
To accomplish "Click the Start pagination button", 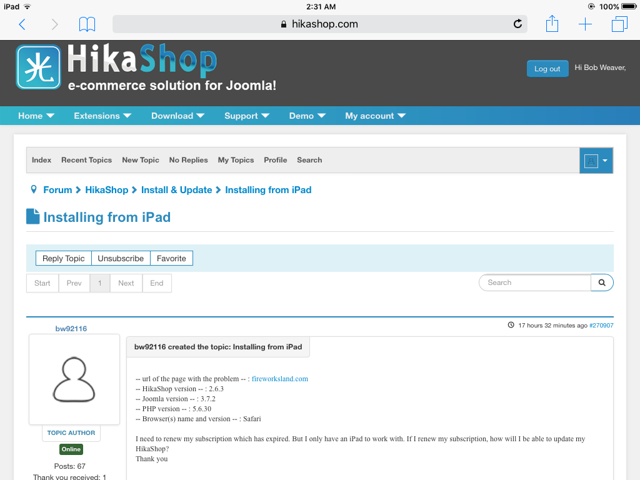I will tap(42, 283).
